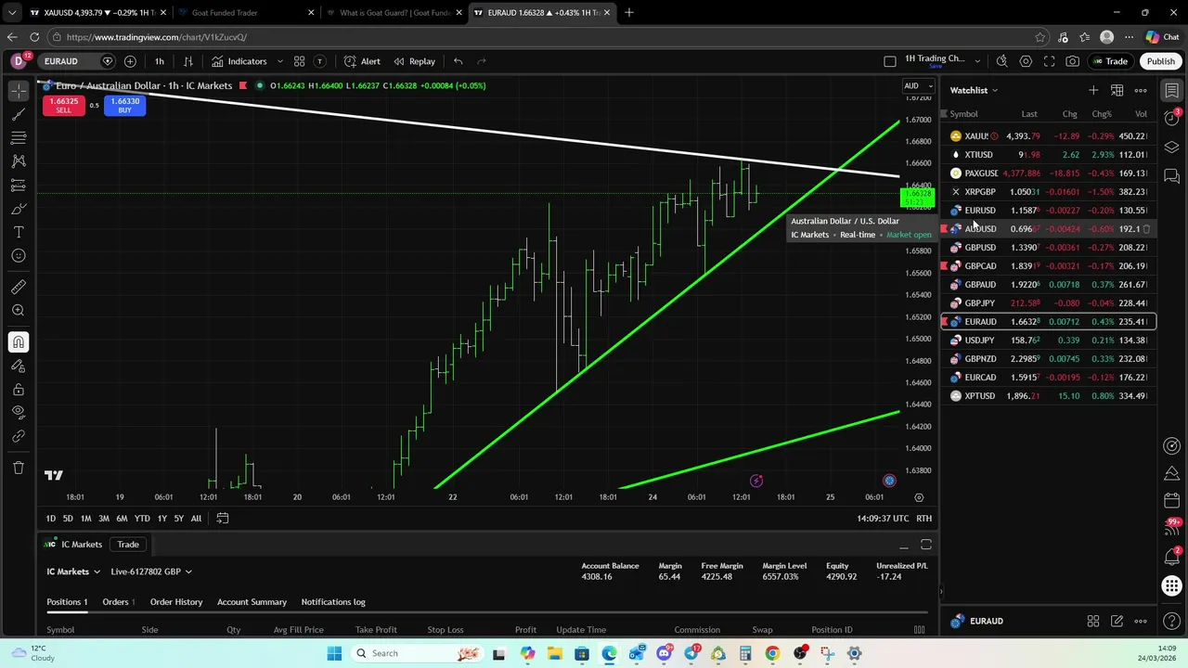
Task: Open watchlist advanced view table icon
Action: (x=1117, y=90)
